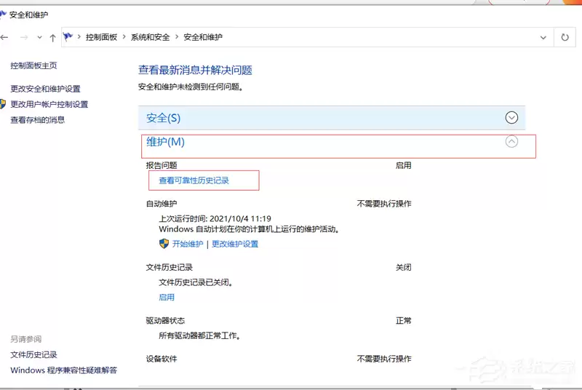Viewport: 582px width, 390px height.
Task: Click 所有驱动器都正常工作 text
Action: click(x=199, y=336)
